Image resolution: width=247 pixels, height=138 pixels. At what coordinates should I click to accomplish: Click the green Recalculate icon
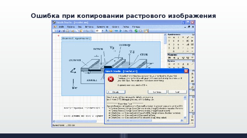136,31
